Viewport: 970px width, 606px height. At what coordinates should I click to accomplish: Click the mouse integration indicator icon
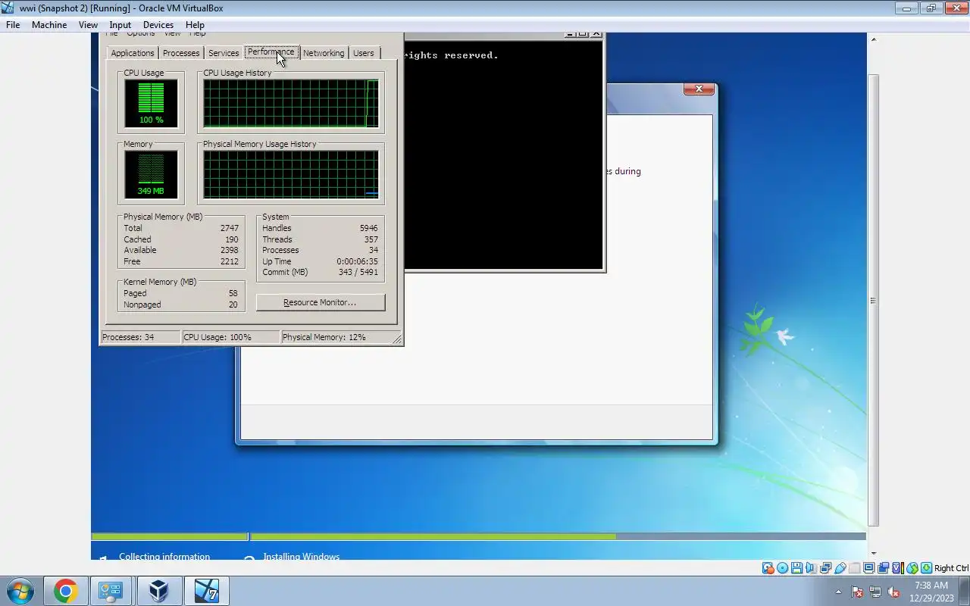point(912,568)
